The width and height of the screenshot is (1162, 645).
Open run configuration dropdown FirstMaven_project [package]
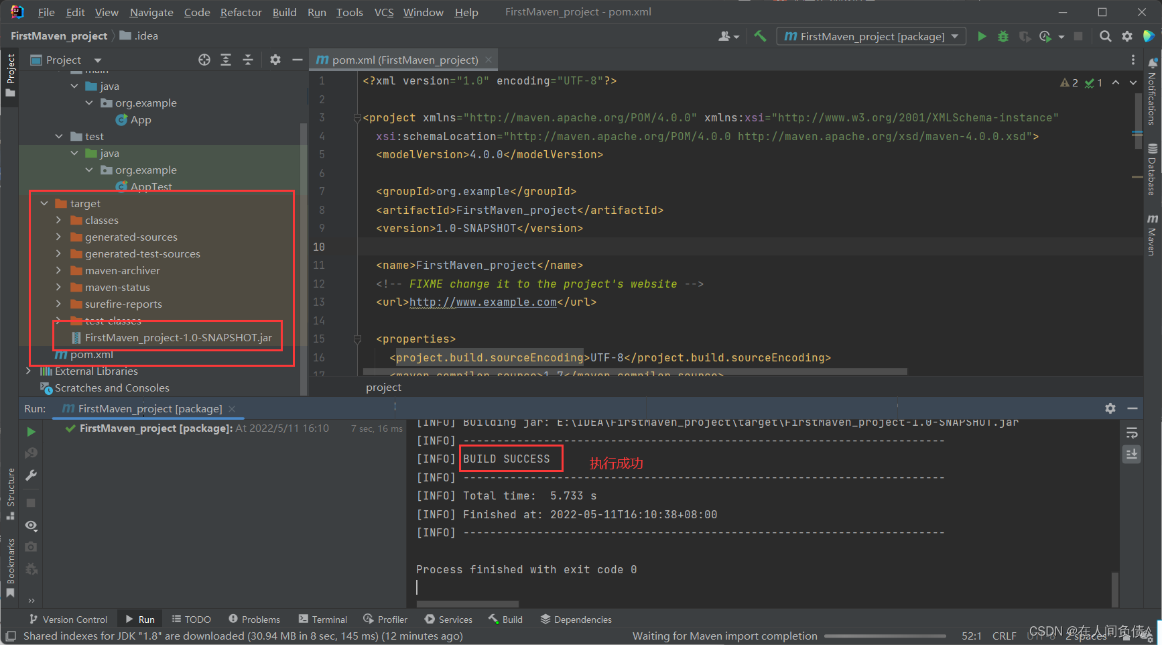click(x=872, y=36)
